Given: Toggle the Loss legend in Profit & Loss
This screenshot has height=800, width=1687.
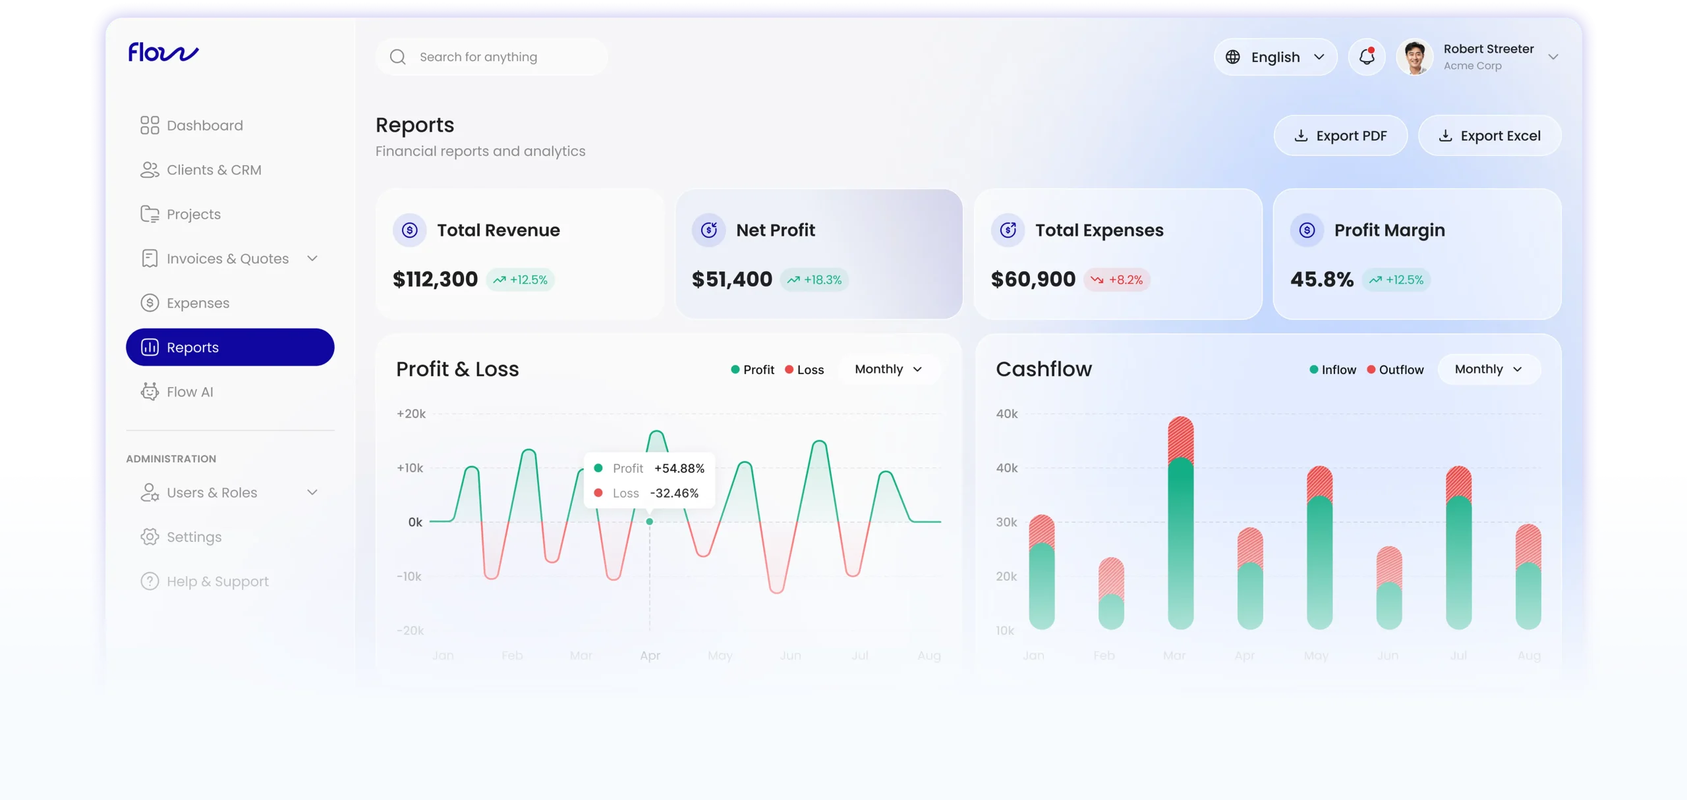Looking at the screenshot, I should 805,370.
